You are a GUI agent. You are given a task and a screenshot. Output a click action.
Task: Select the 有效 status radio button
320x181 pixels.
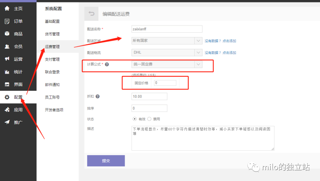tap(134, 119)
